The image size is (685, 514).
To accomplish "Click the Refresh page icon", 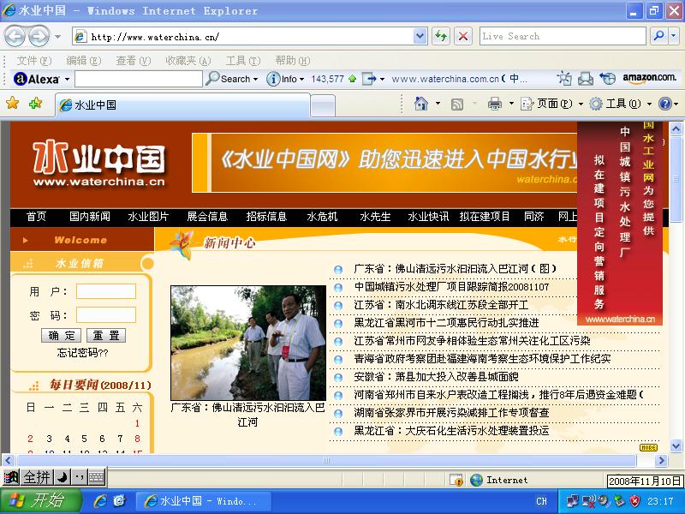I will coord(441,36).
